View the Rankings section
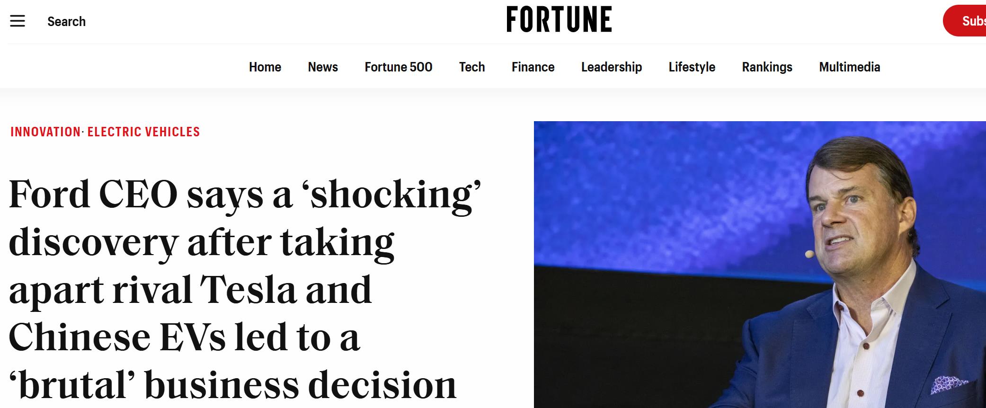 pos(767,67)
